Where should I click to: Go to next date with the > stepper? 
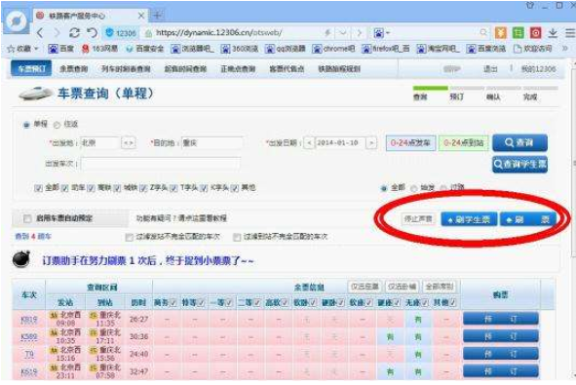[x=371, y=142]
